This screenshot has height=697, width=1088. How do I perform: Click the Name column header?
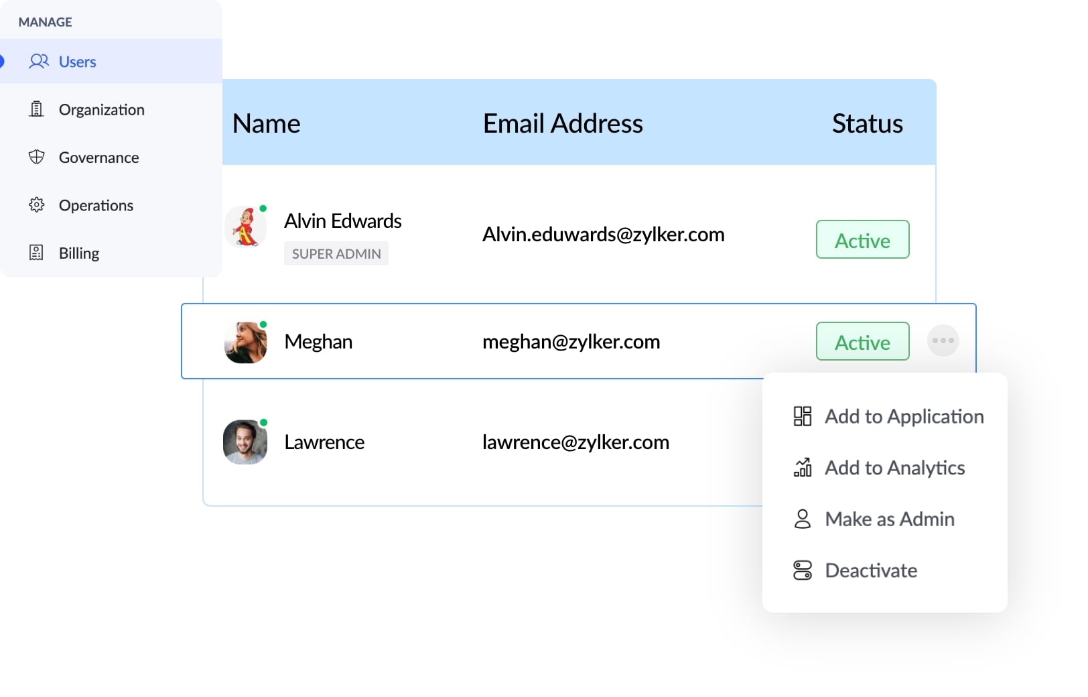coord(266,124)
